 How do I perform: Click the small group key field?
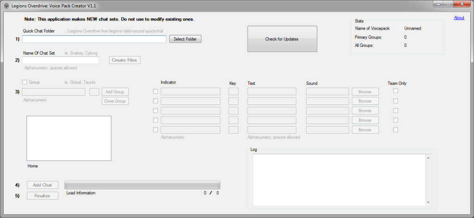(94, 92)
